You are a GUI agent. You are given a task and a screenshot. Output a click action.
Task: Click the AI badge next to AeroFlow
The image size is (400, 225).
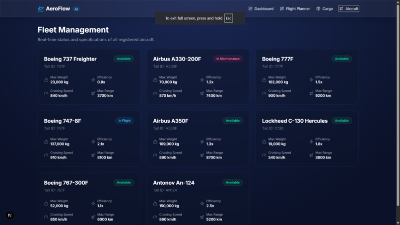pos(76,9)
